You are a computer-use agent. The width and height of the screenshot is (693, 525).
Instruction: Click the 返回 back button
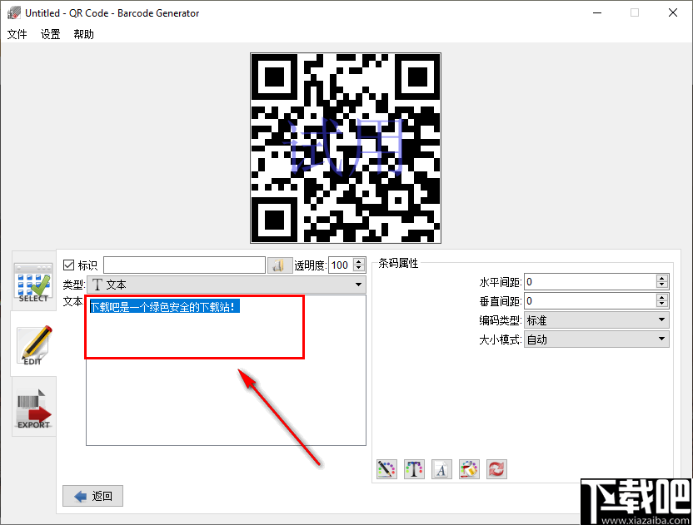(92, 496)
